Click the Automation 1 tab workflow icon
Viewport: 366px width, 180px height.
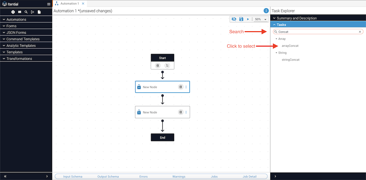pos(57,4)
